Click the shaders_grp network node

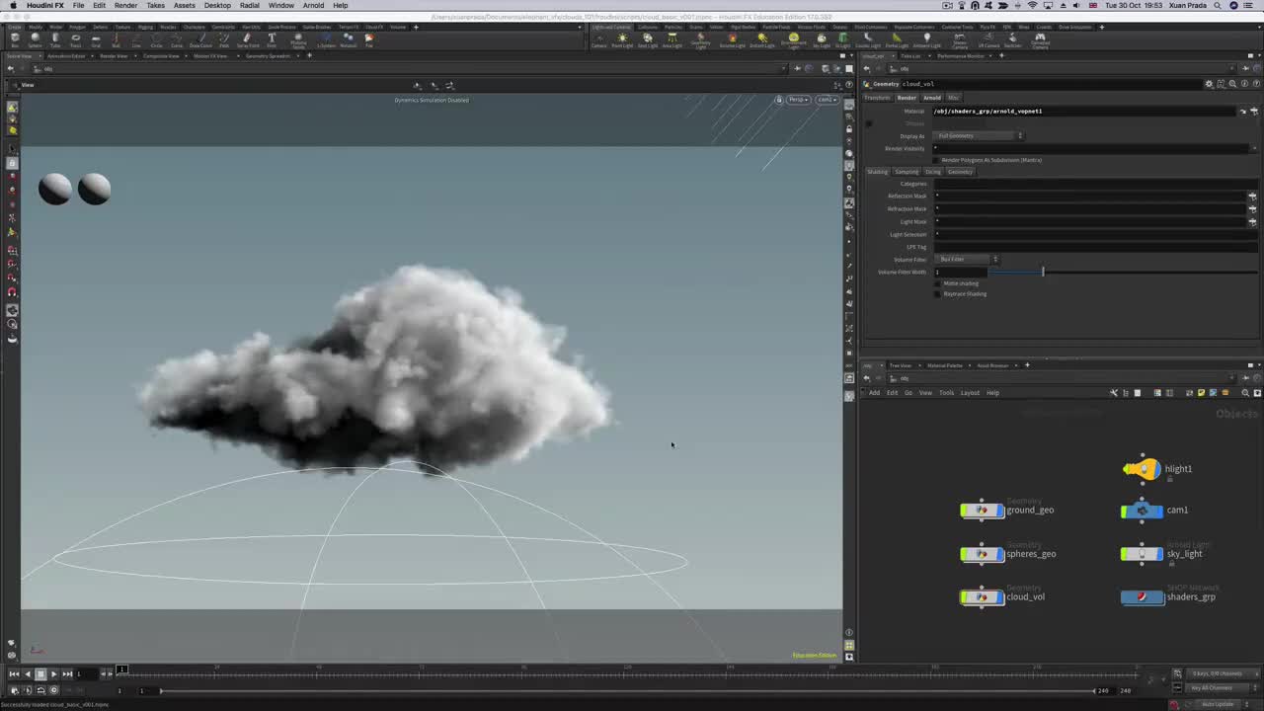[1143, 596]
